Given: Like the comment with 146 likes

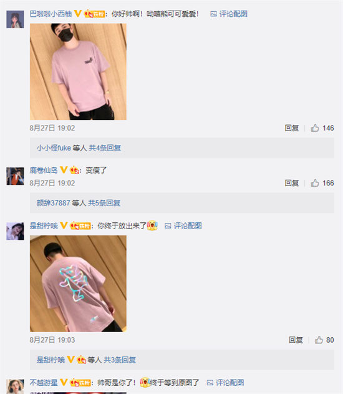Looking at the screenshot, I should (x=315, y=128).
